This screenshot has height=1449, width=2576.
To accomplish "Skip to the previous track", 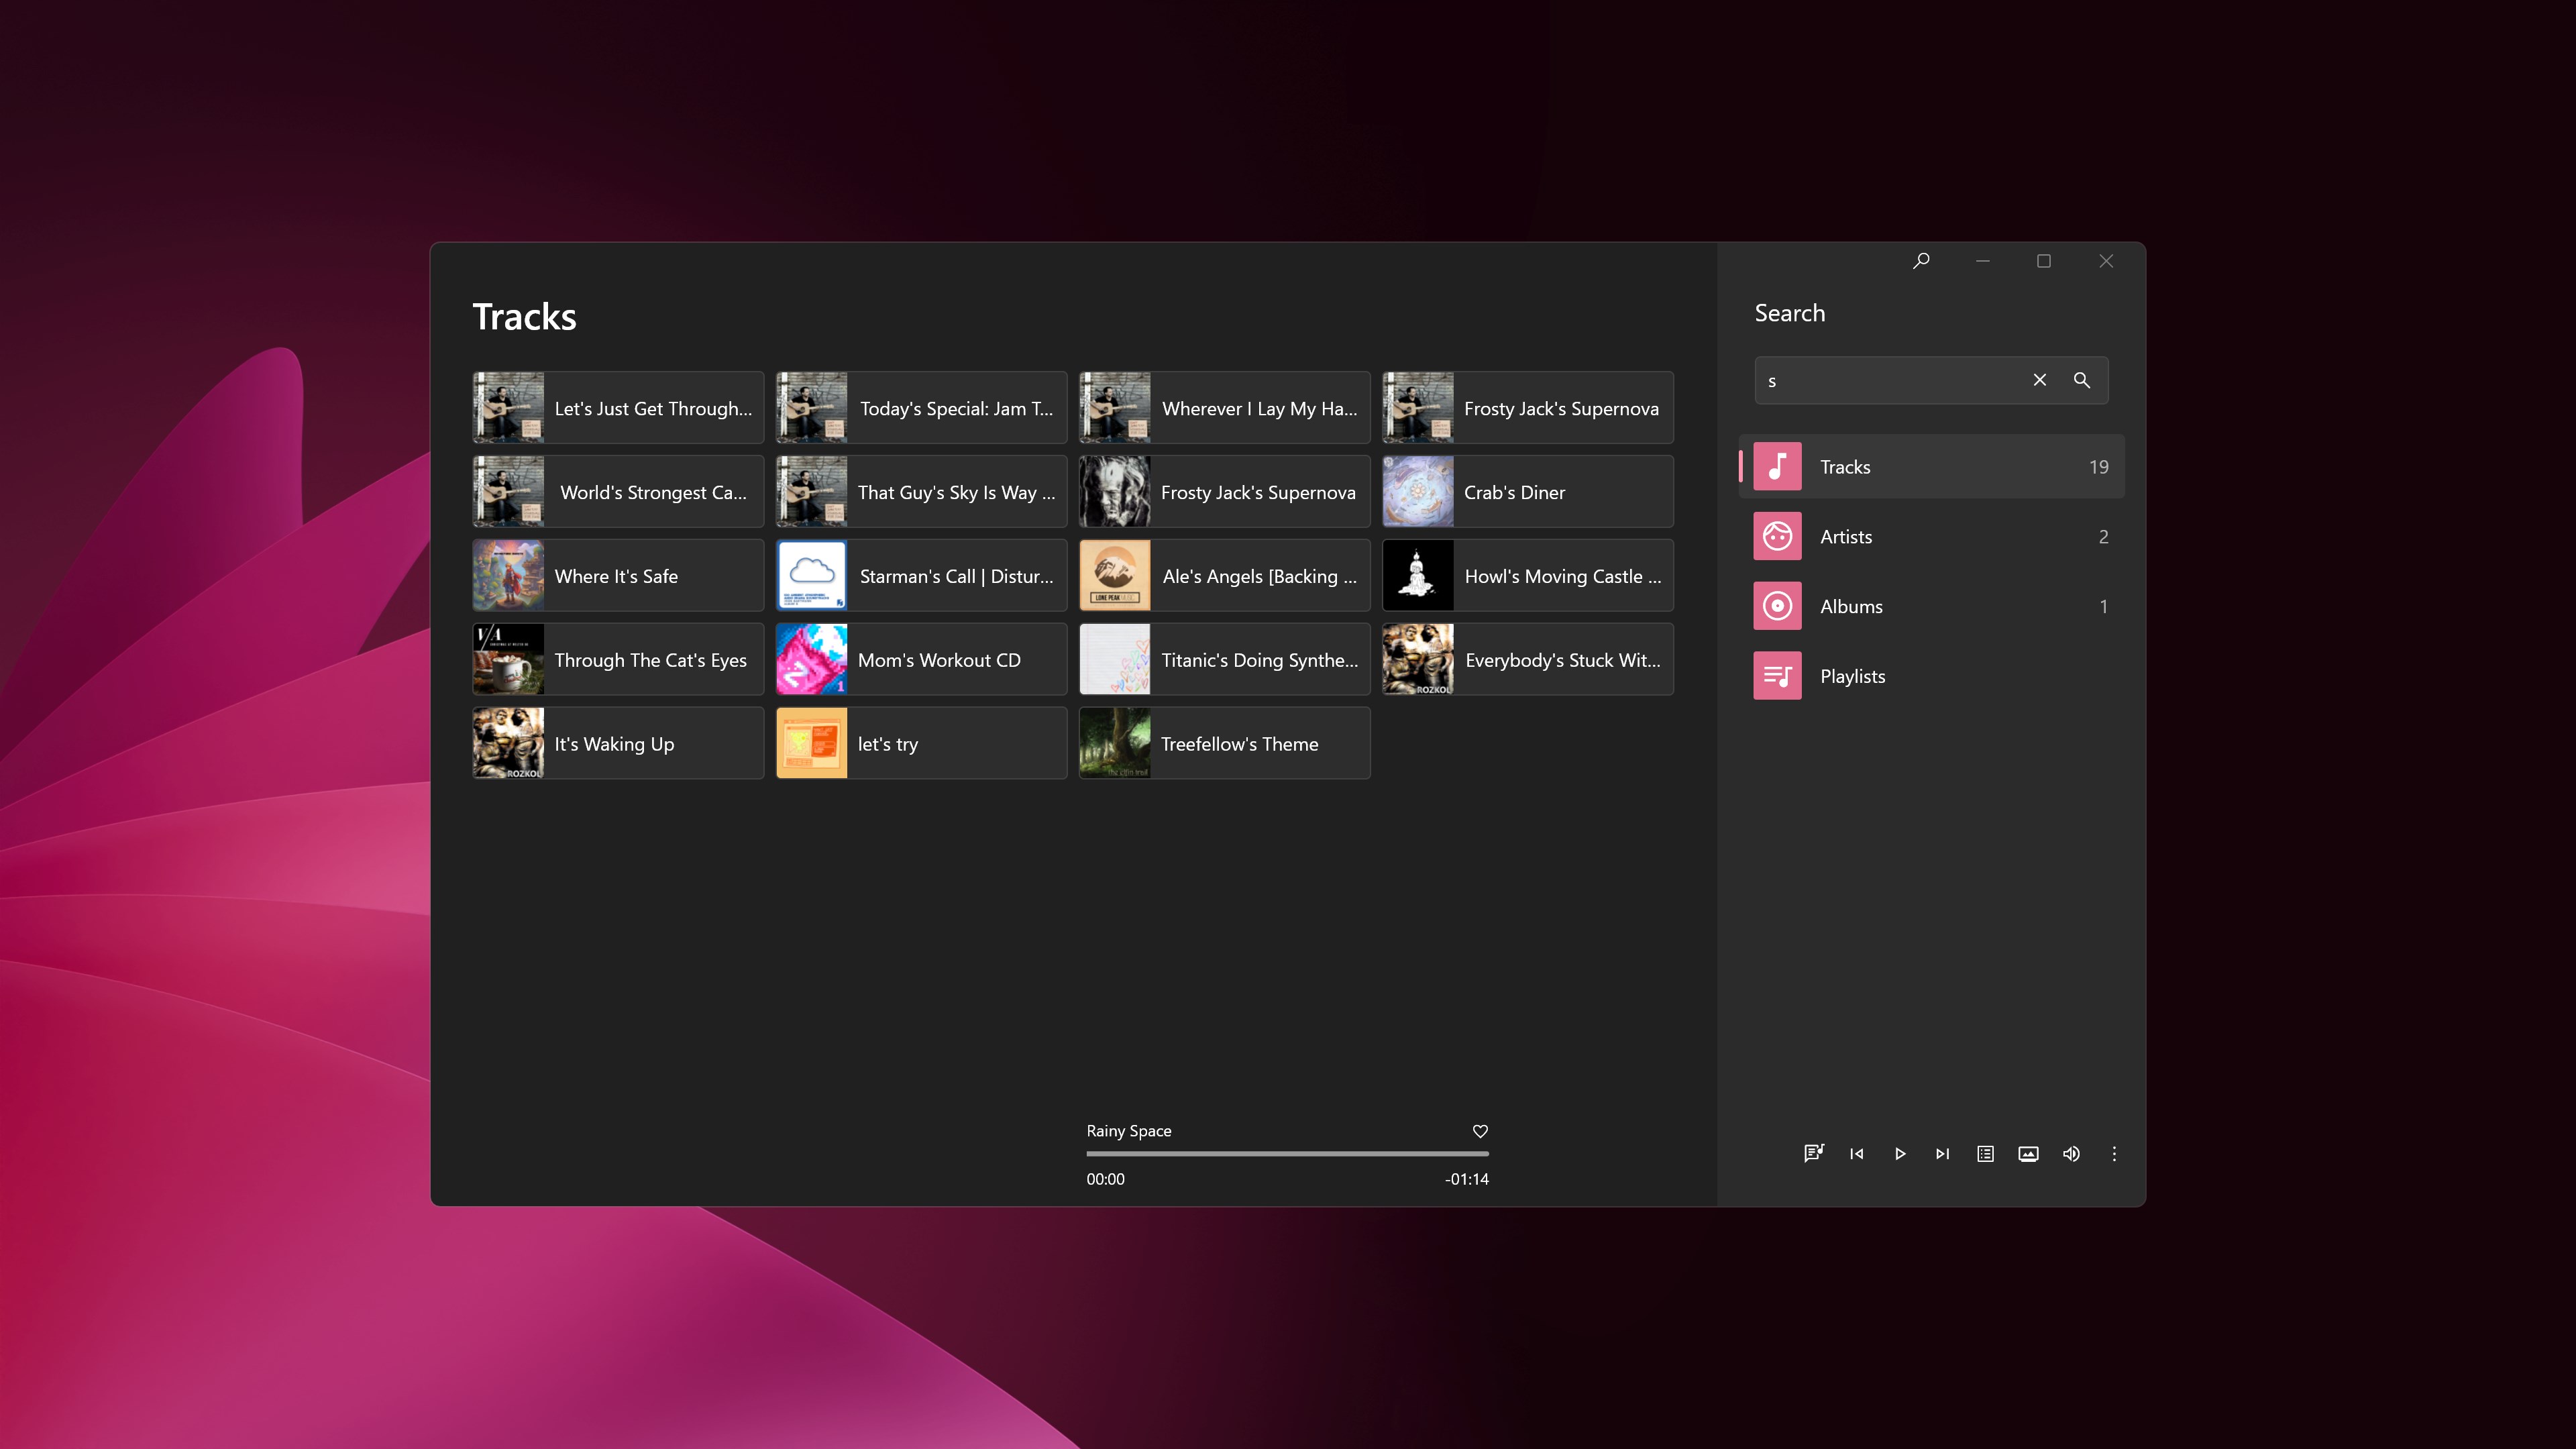I will point(1857,1153).
